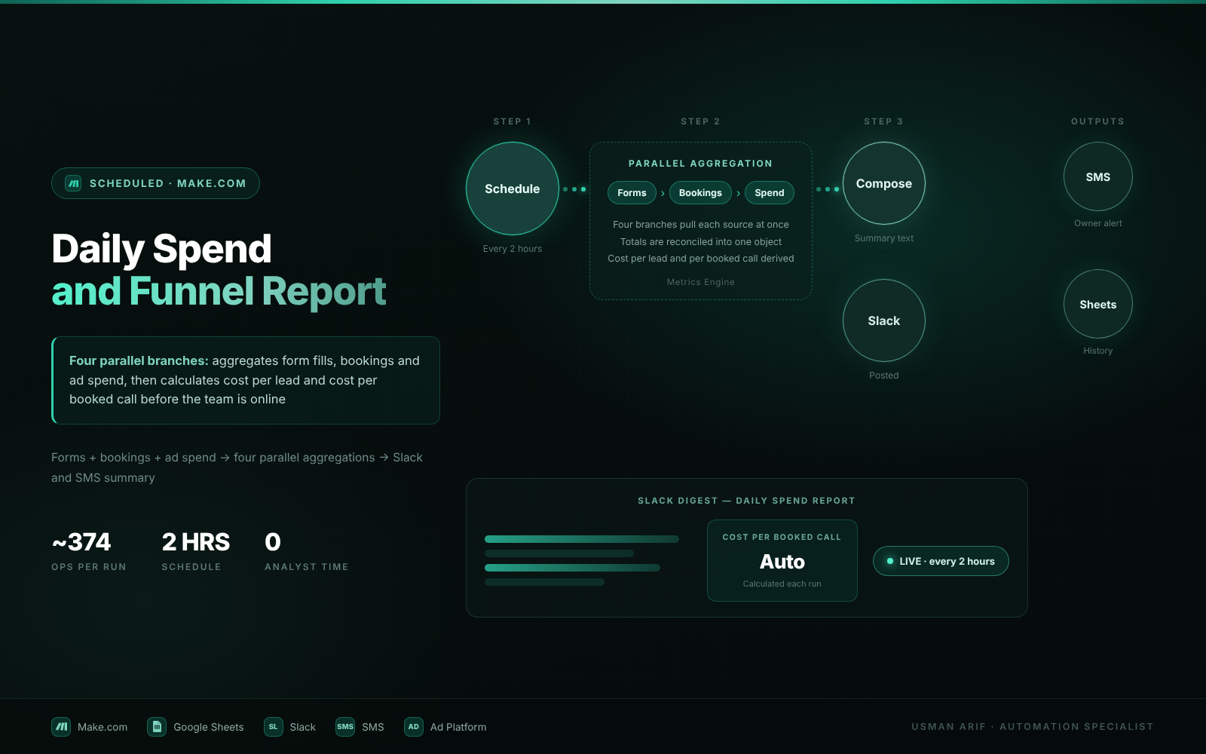Click the green live status dot

coord(890,561)
